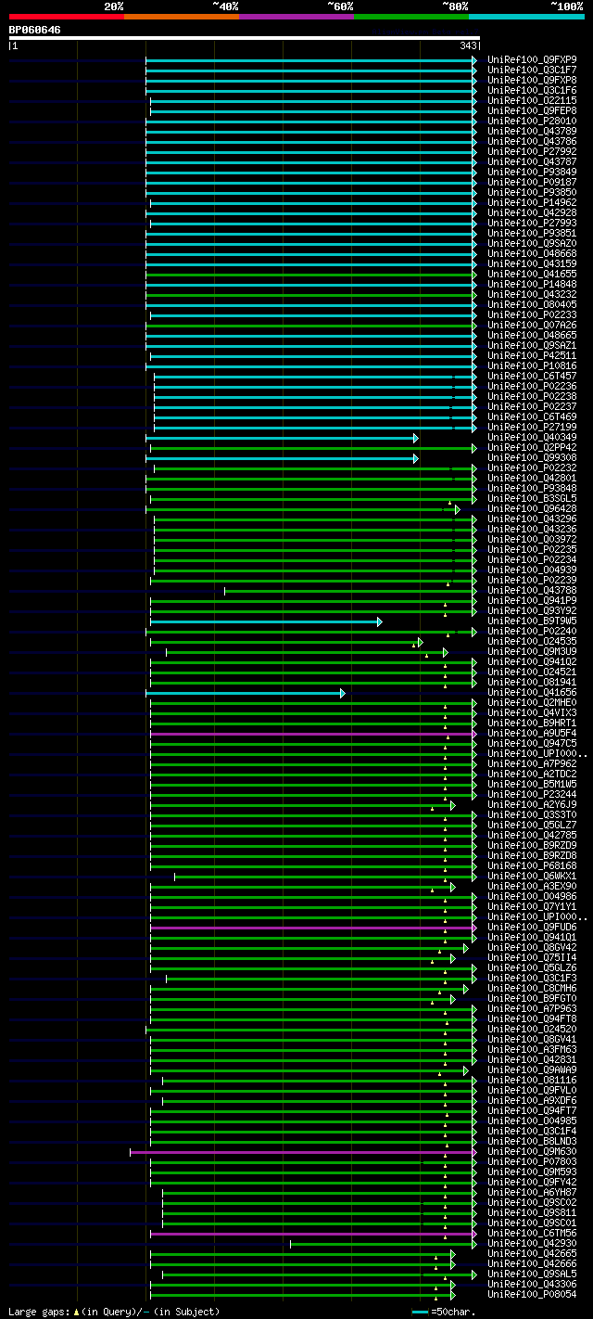Select UniRef100_Q42930 hit

click(532, 1244)
